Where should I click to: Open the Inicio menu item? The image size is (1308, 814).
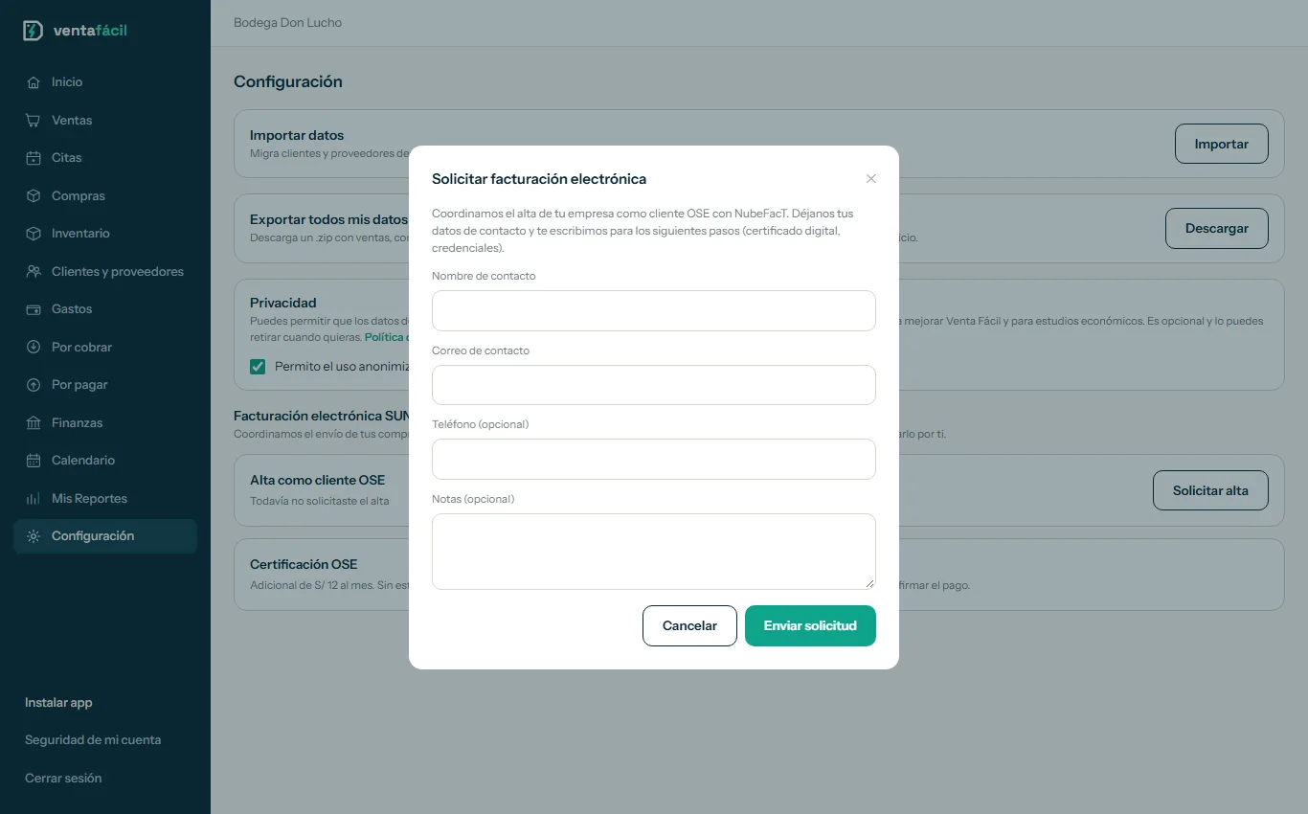pyautogui.click(x=105, y=82)
